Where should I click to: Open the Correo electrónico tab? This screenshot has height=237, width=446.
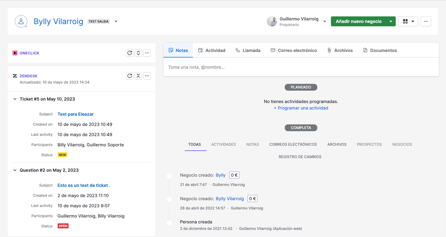click(294, 50)
